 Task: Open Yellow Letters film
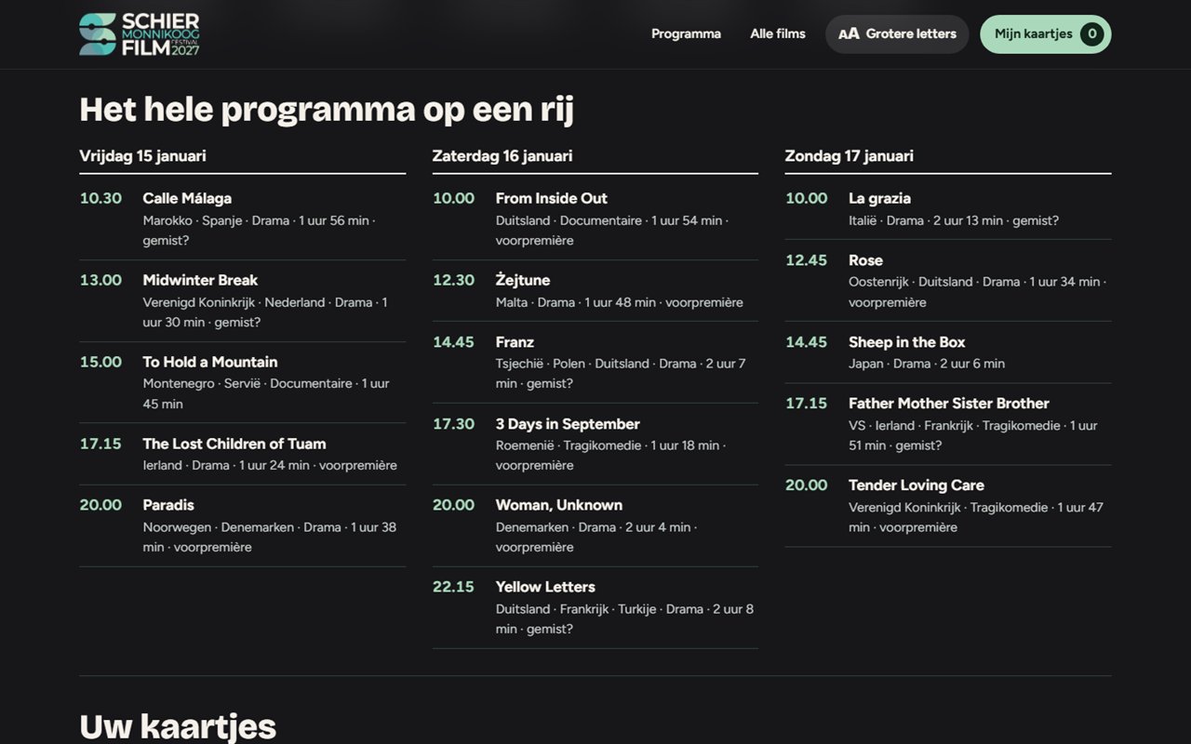pyautogui.click(x=545, y=587)
